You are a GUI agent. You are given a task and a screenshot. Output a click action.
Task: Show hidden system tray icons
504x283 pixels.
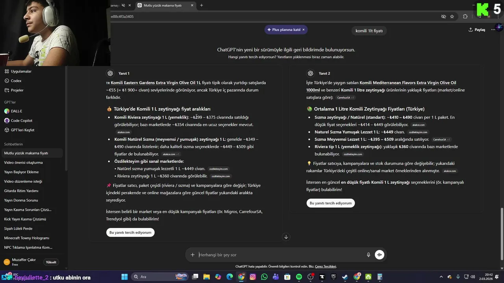[441, 277]
